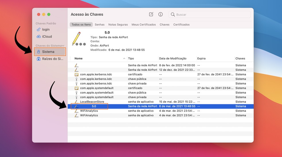Viewport: 282px width, 157px height.
Task: Click the info (i) toolbar icon
Action: pos(160,14)
